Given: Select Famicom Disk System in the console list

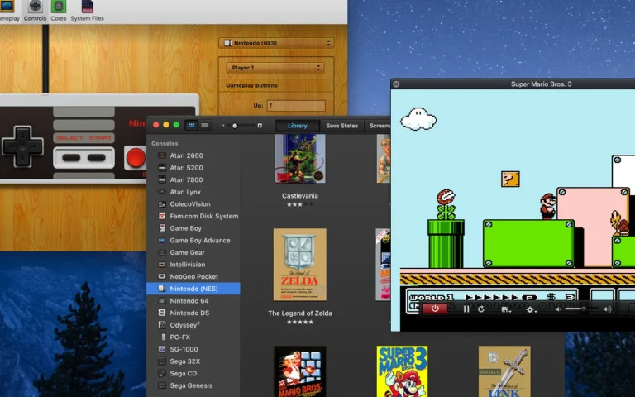Looking at the screenshot, I should pyautogui.click(x=193, y=216).
